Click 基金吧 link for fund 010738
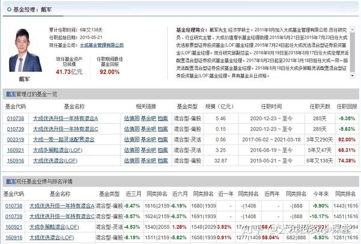This screenshot has width=361, height=244. coord(149,119)
